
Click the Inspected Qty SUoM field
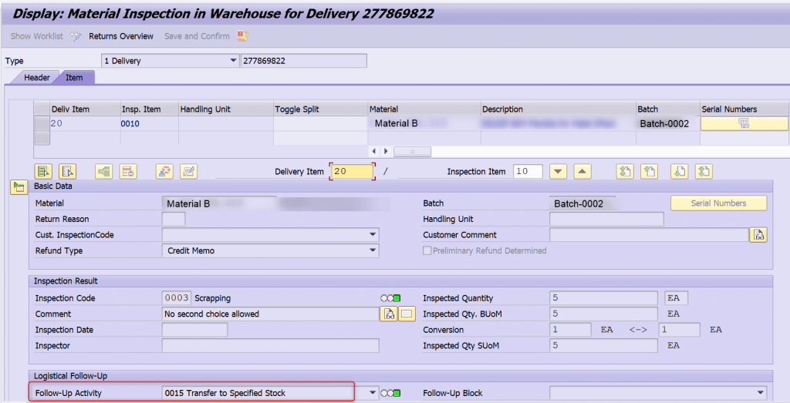click(603, 346)
